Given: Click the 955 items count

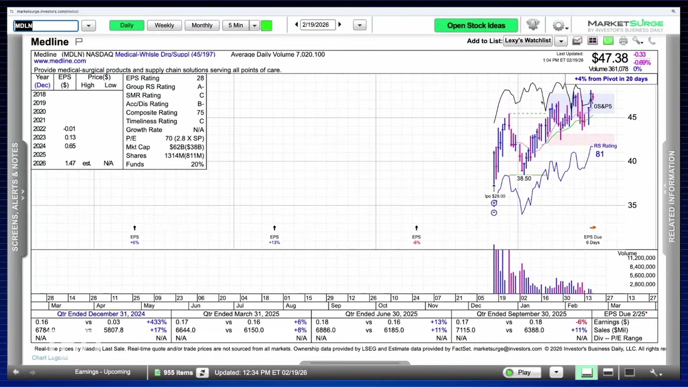Looking at the screenshot, I should [178, 373].
